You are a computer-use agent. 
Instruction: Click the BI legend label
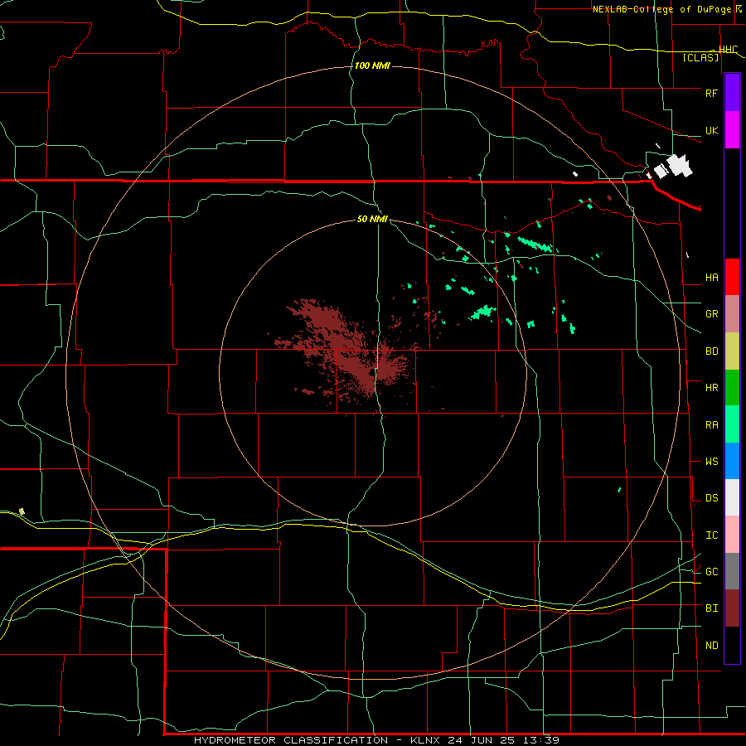click(x=711, y=608)
